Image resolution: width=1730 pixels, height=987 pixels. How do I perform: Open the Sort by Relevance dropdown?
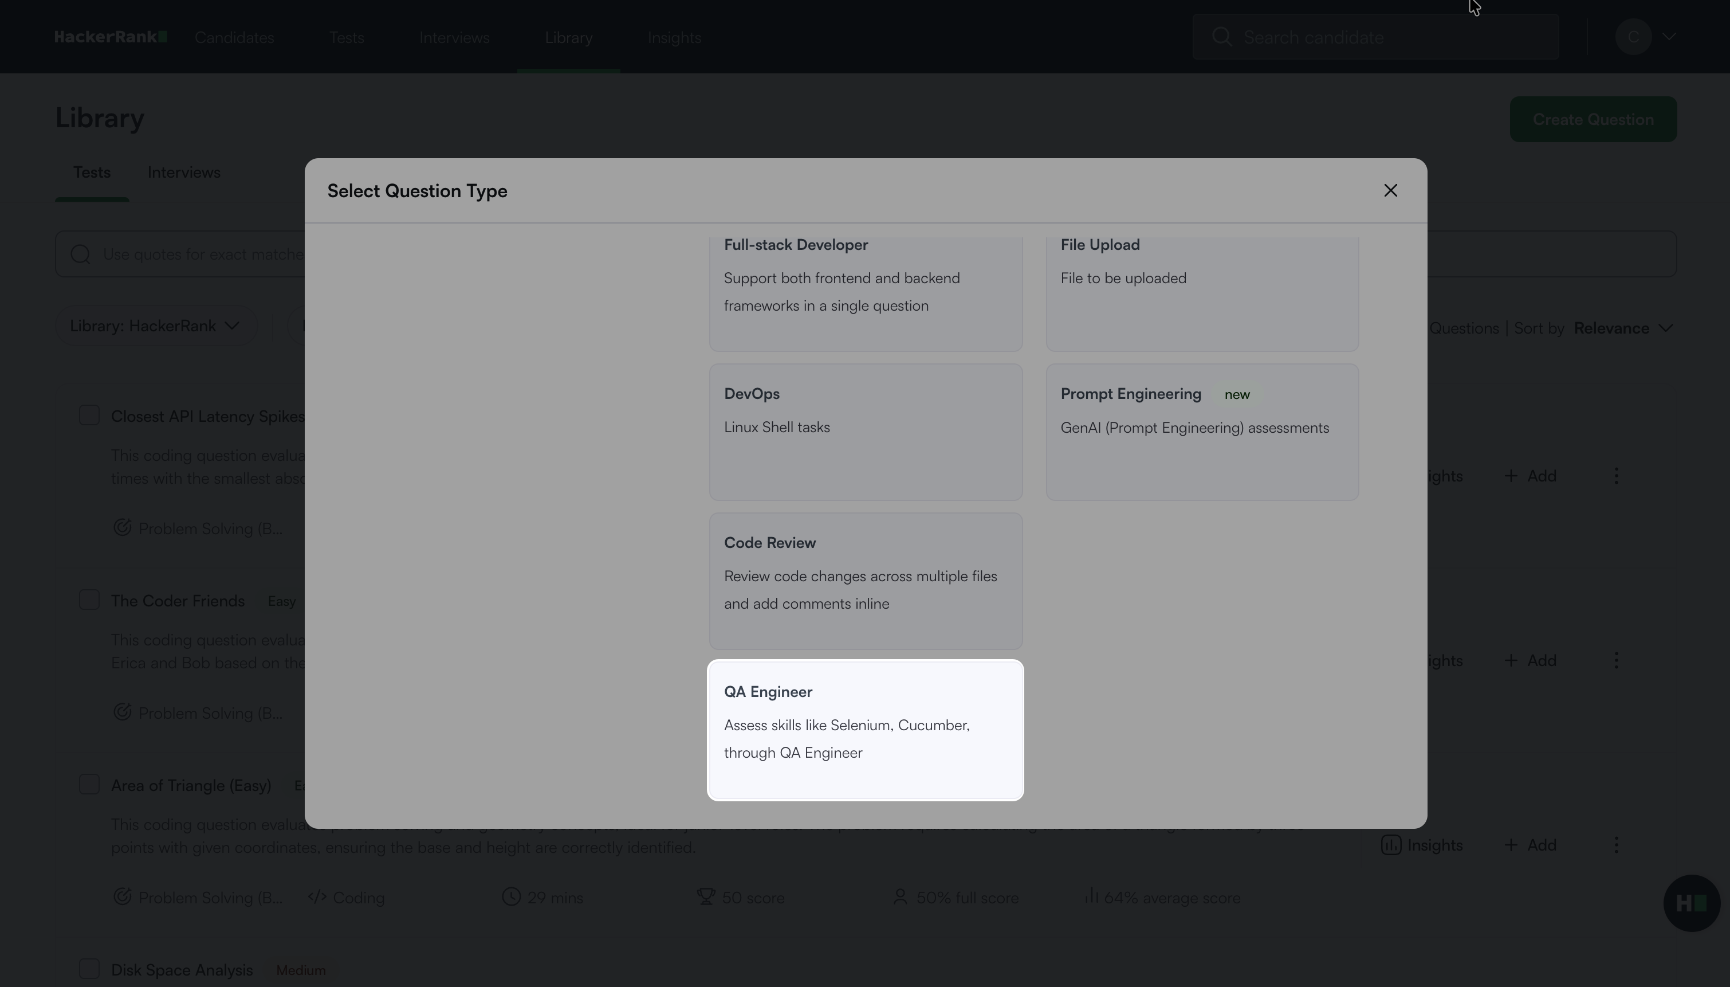(x=1623, y=328)
